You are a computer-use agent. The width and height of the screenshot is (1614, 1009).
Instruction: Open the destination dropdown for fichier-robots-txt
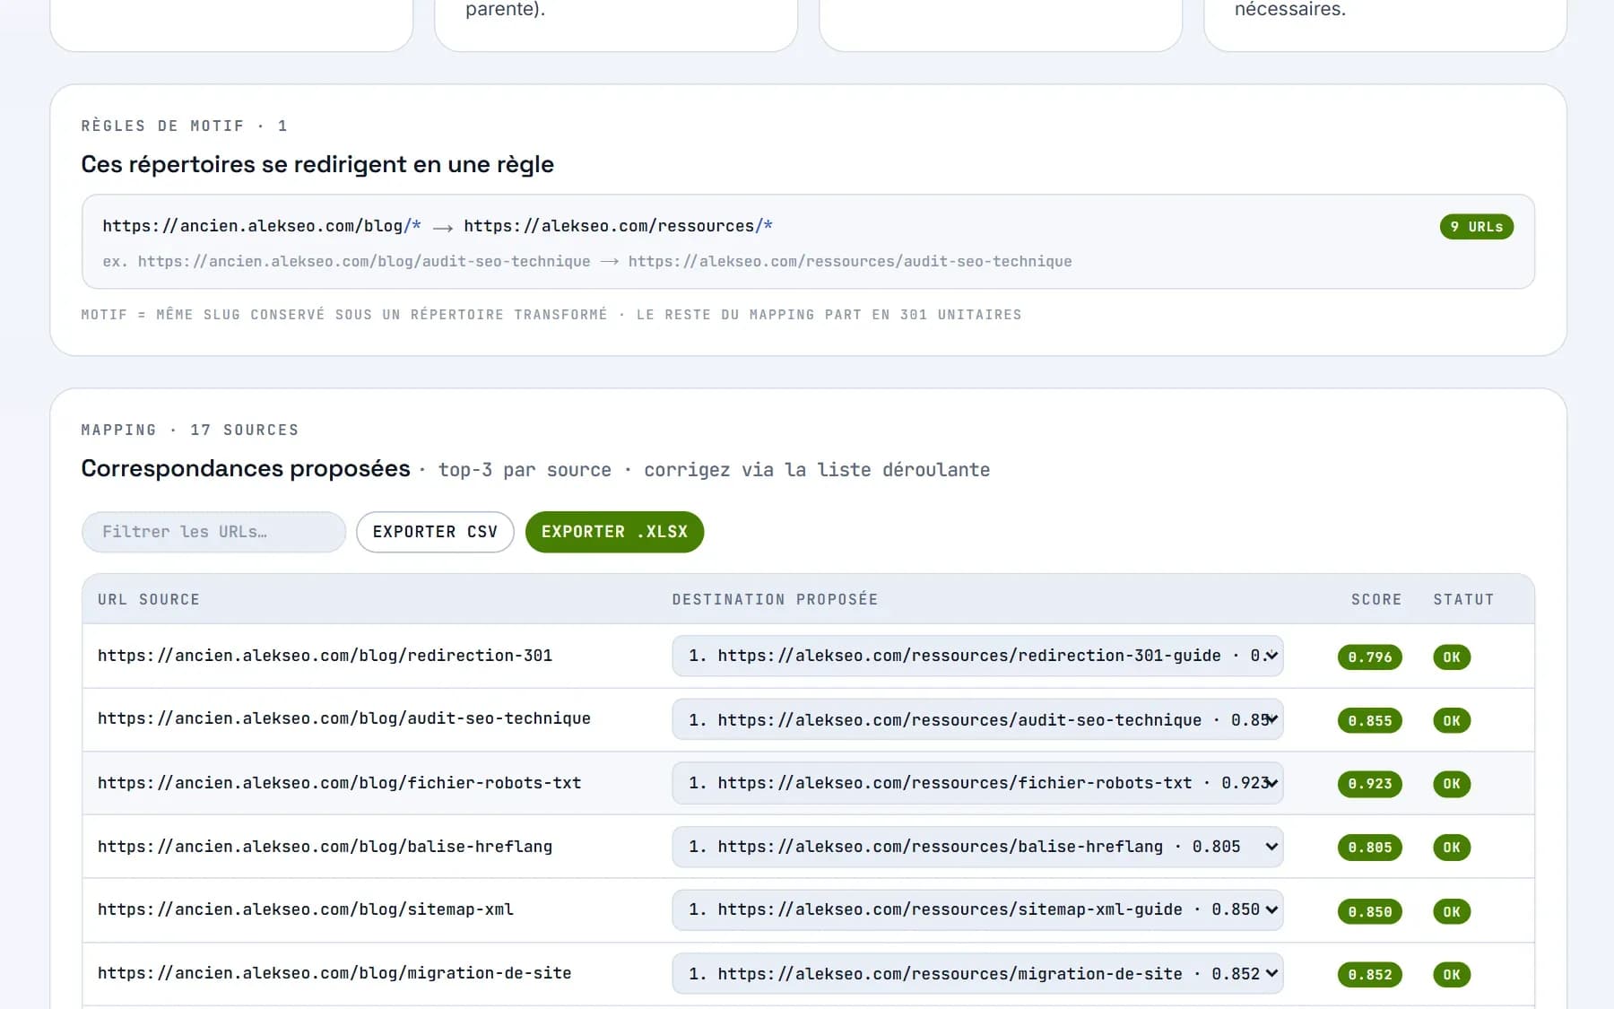tap(977, 783)
